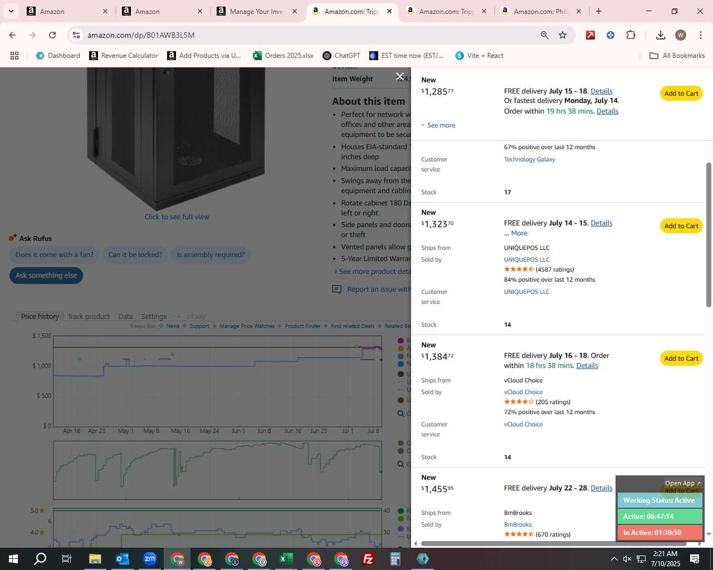Open File Explorer from taskbar
Screen dimensions: 713x570
tap(95, 559)
